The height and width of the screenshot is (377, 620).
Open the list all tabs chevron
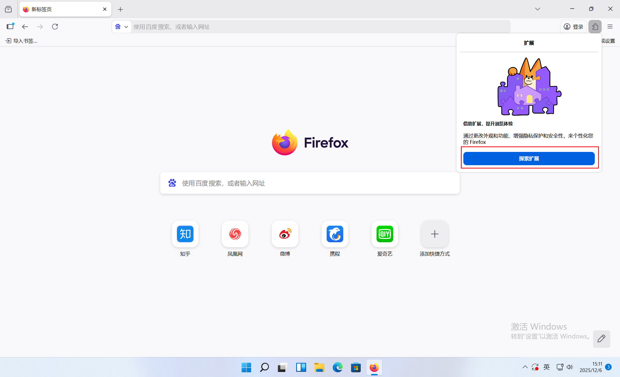(x=537, y=9)
